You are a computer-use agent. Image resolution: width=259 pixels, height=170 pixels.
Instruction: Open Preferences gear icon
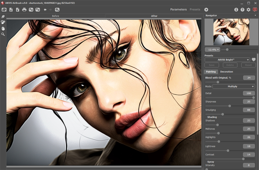point(249,10)
